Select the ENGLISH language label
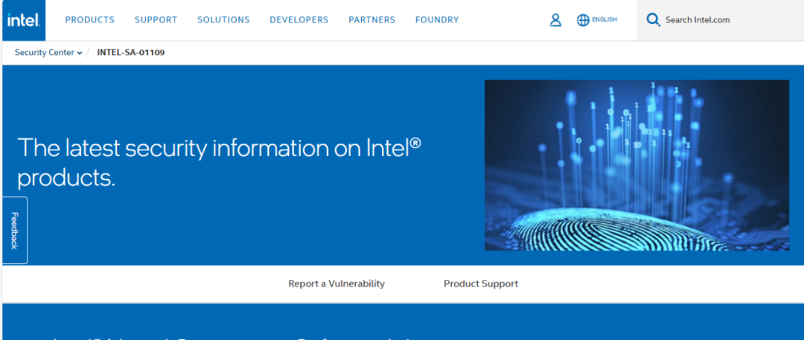 pos(604,20)
